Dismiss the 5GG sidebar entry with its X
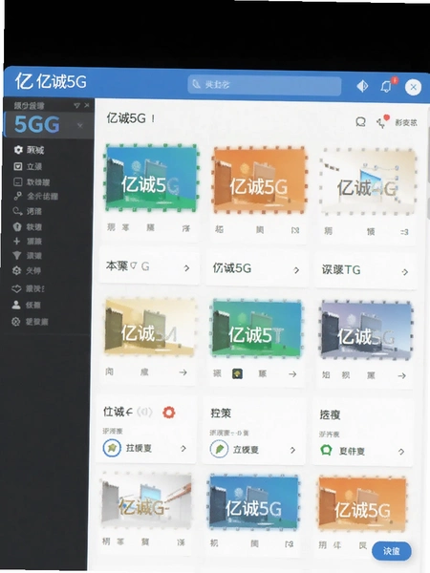The image size is (430, 573). point(79,125)
